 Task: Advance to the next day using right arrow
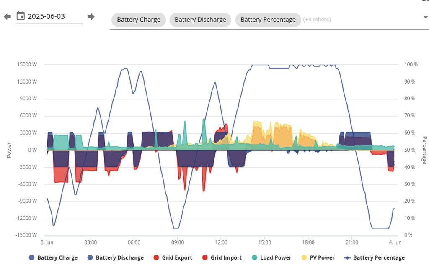click(x=91, y=17)
